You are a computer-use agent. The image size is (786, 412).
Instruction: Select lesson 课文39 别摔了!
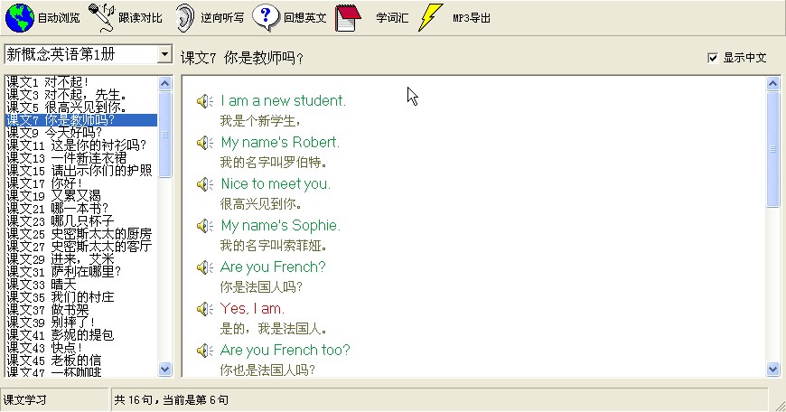(x=81, y=323)
